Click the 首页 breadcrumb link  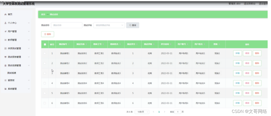[x=43, y=14]
